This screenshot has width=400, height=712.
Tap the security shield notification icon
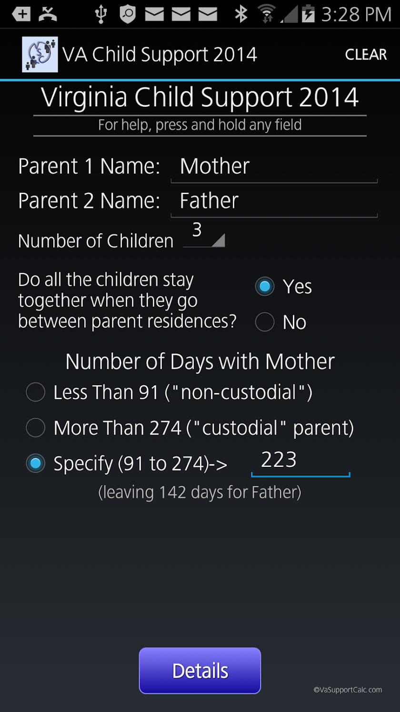click(128, 14)
